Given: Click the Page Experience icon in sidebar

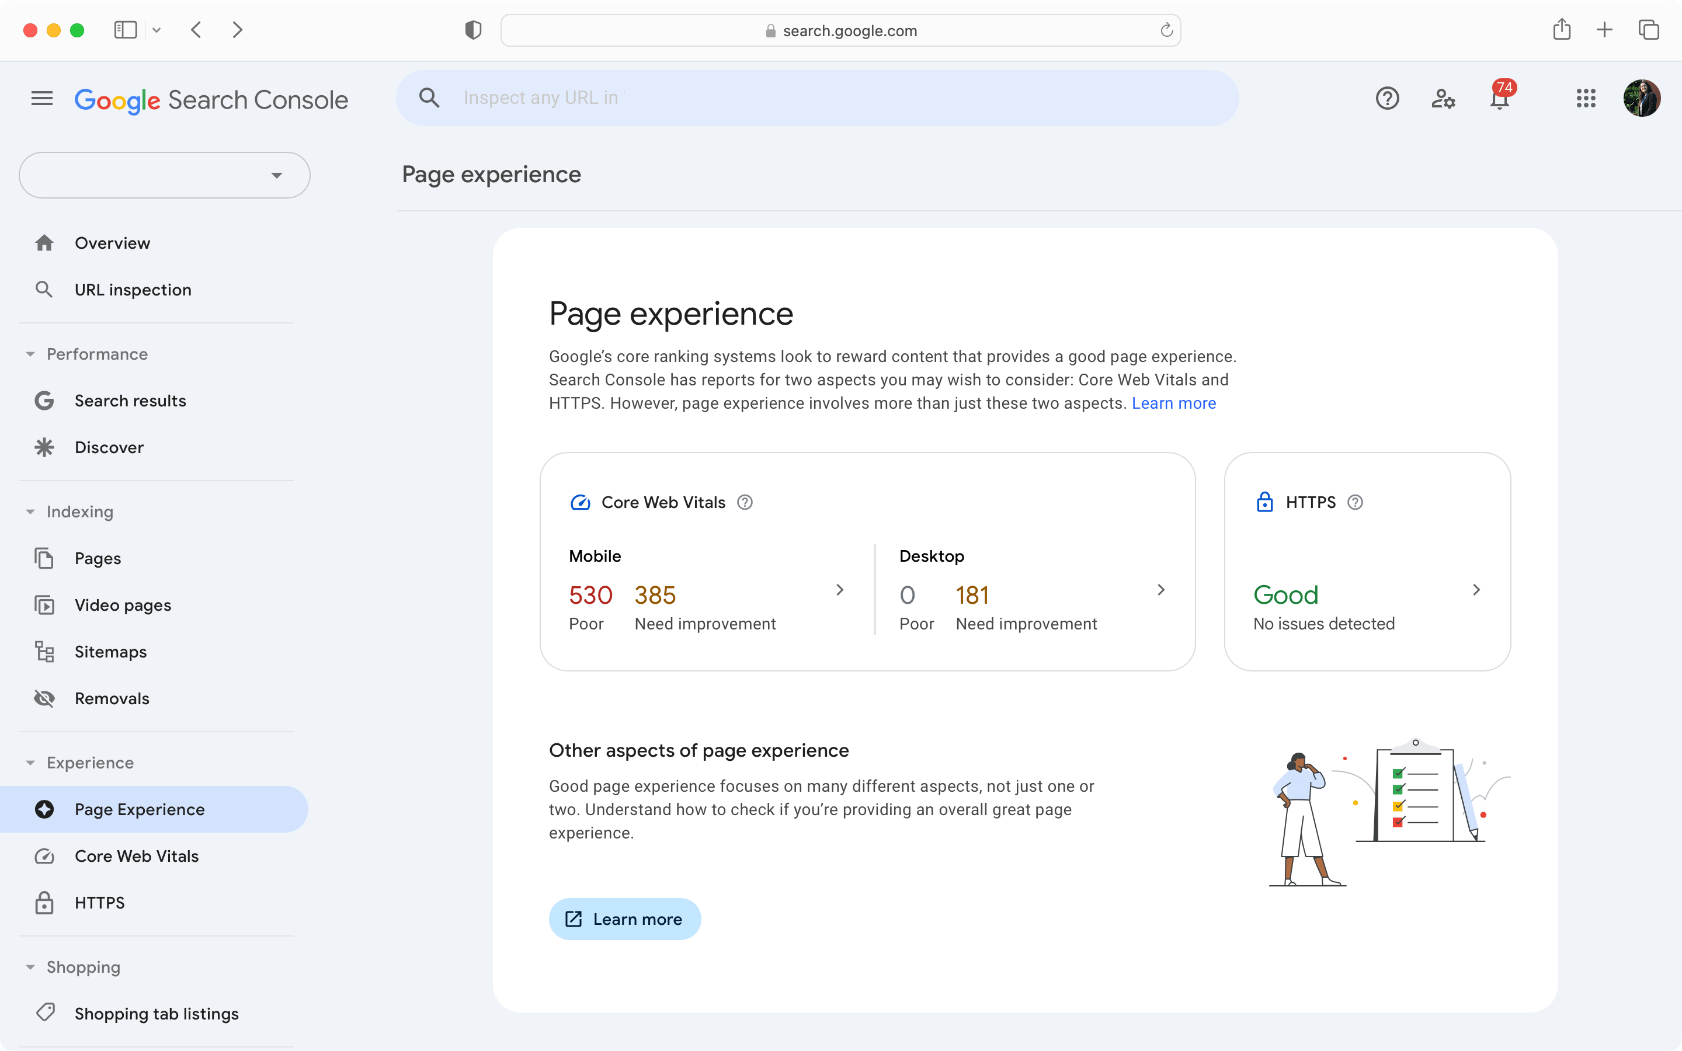Looking at the screenshot, I should [45, 809].
